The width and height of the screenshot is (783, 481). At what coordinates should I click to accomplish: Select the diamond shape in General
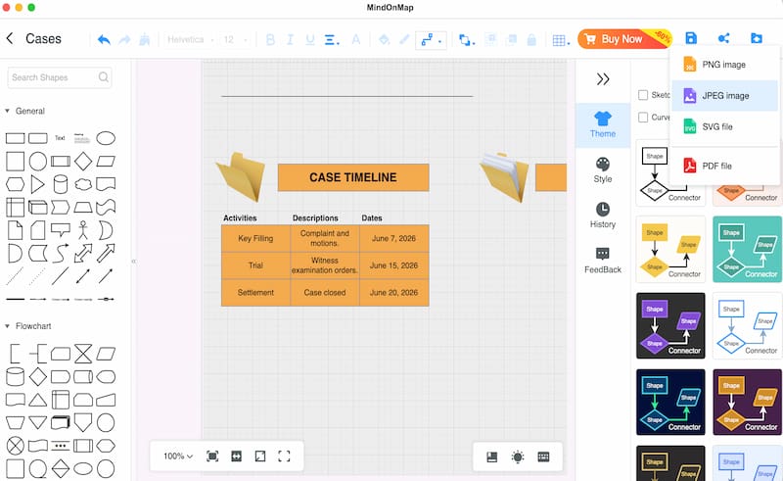83,162
